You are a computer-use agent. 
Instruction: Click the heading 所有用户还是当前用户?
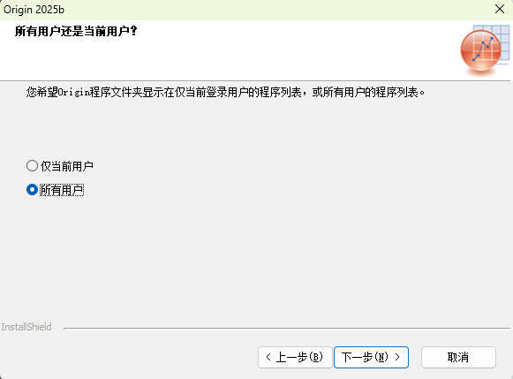point(76,32)
